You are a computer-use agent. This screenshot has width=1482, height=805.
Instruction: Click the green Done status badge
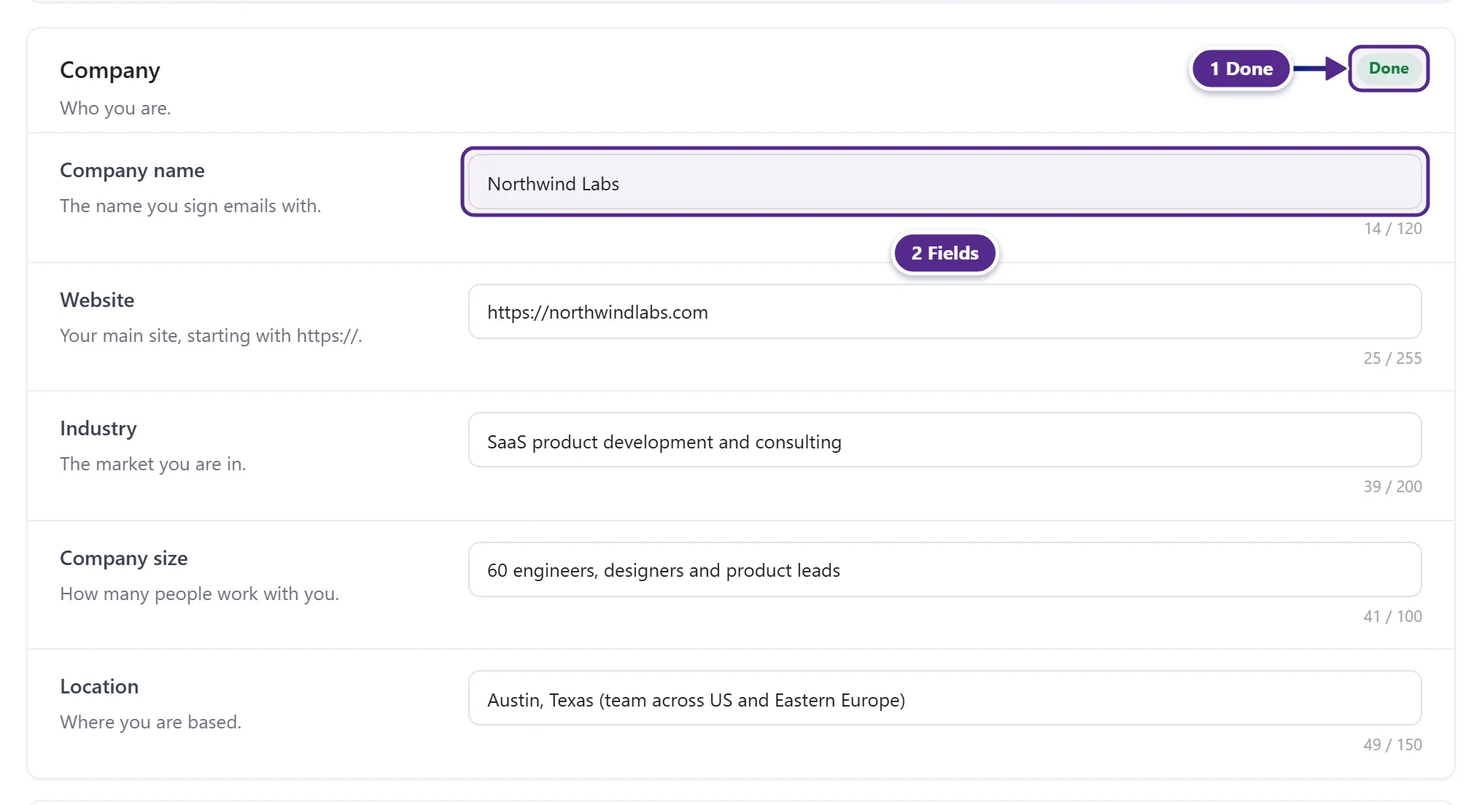tap(1388, 69)
